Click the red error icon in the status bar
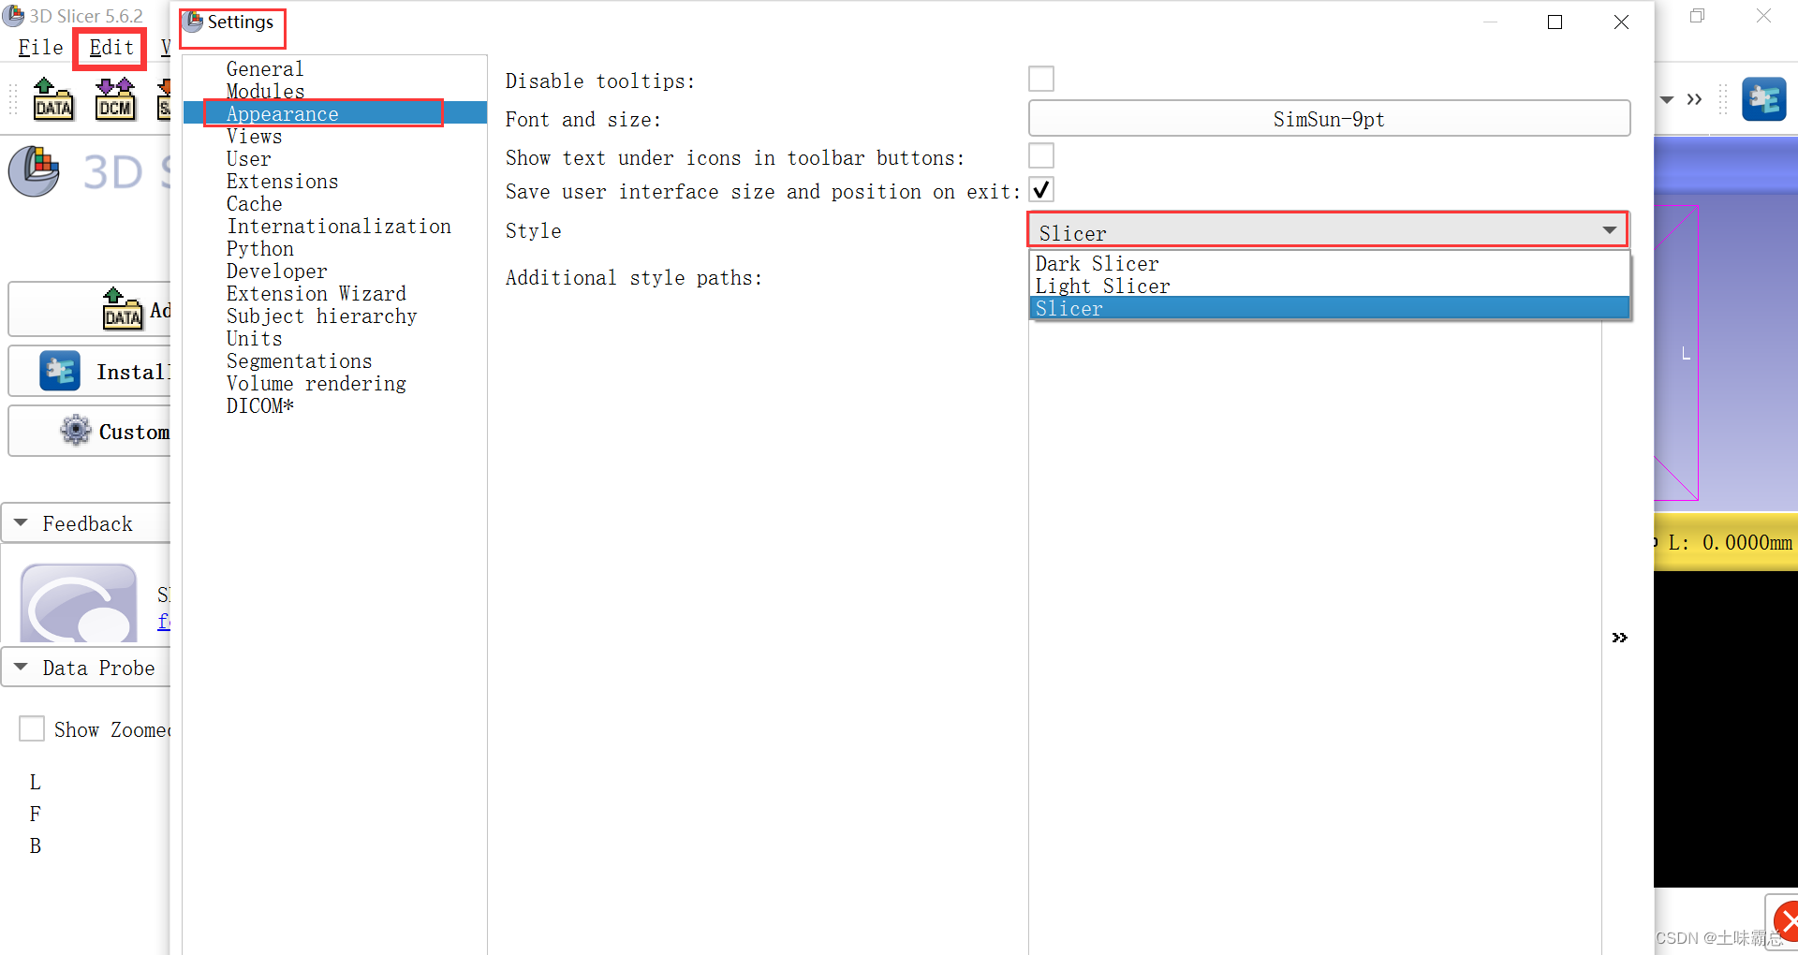 tap(1787, 921)
